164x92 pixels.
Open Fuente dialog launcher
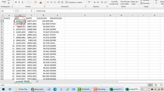click(x=44, y=6)
